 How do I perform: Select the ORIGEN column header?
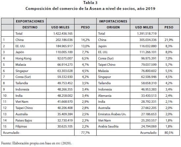(113, 27)
